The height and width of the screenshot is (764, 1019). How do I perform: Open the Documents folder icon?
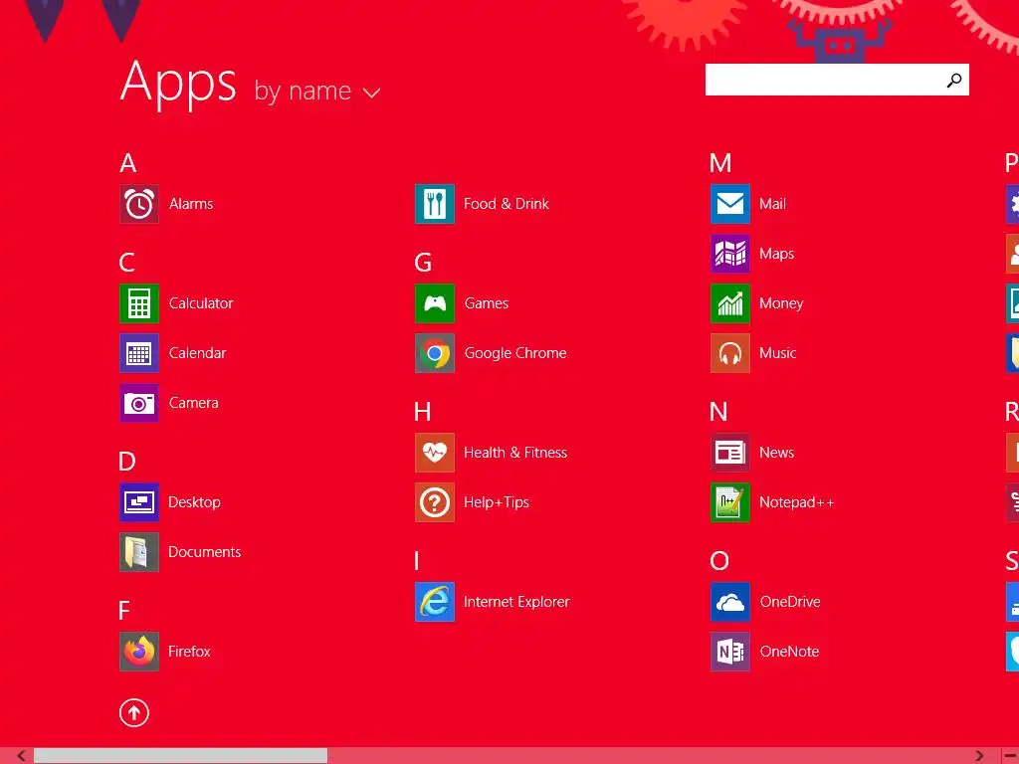tap(139, 552)
